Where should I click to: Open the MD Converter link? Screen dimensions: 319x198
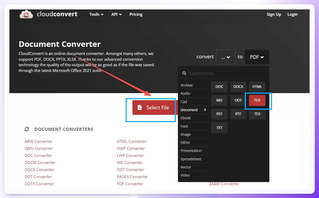130,163
